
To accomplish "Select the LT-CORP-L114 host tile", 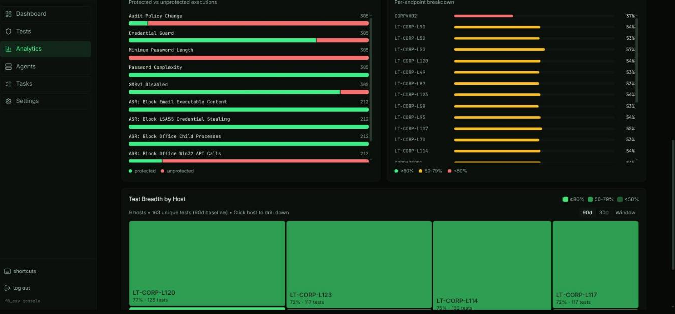I will click(492, 266).
